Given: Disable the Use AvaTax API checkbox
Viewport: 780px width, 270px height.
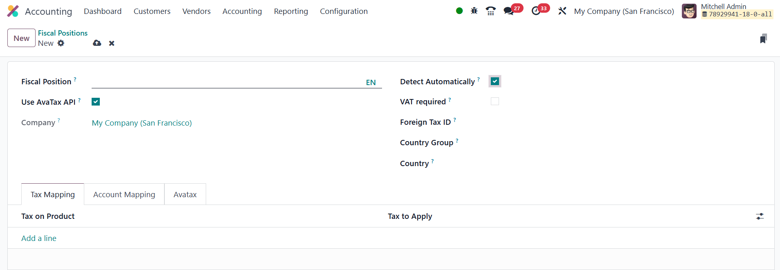Looking at the screenshot, I should click(x=96, y=102).
